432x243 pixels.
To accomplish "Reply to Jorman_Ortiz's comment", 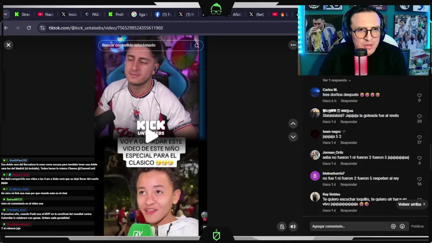I will tap(349, 164).
